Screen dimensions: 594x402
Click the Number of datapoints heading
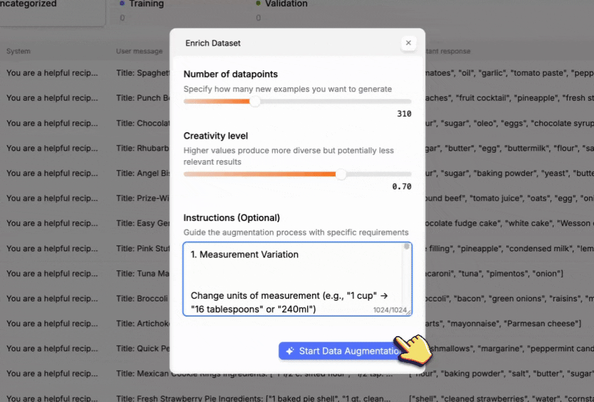[230, 74]
